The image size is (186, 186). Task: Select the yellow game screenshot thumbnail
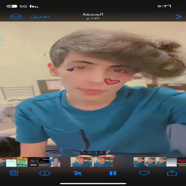click(22, 162)
